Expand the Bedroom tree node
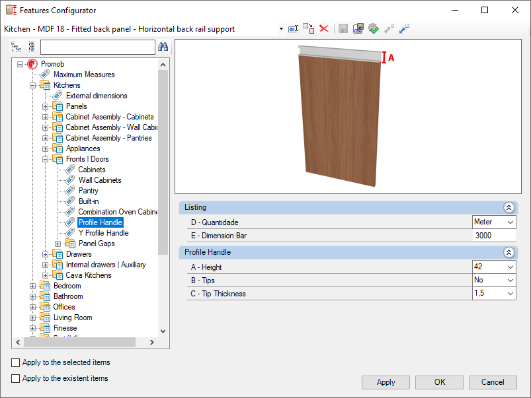Screen dimensions: 531x398 tap(33, 286)
